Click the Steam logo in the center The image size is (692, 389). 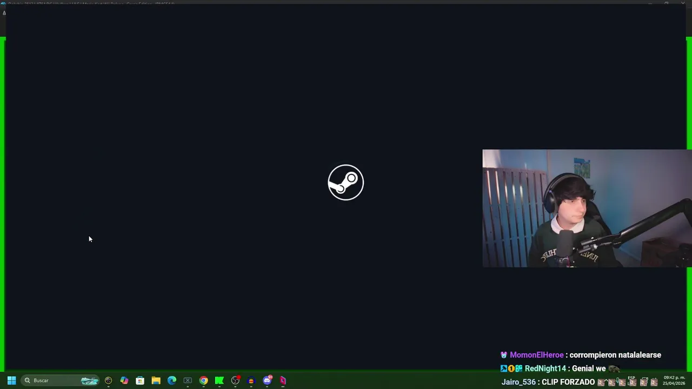(x=346, y=183)
